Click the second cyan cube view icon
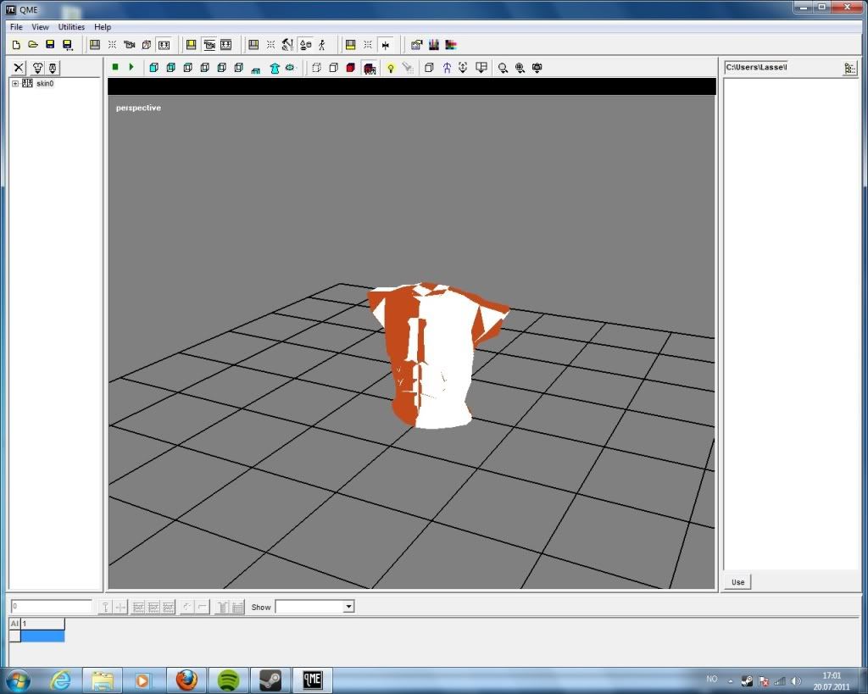This screenshot has width=868, height=694. [x=171, y=68]
